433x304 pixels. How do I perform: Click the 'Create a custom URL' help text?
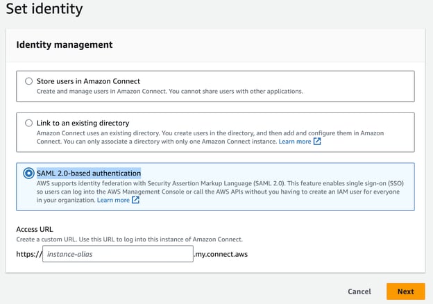point(129,239)
